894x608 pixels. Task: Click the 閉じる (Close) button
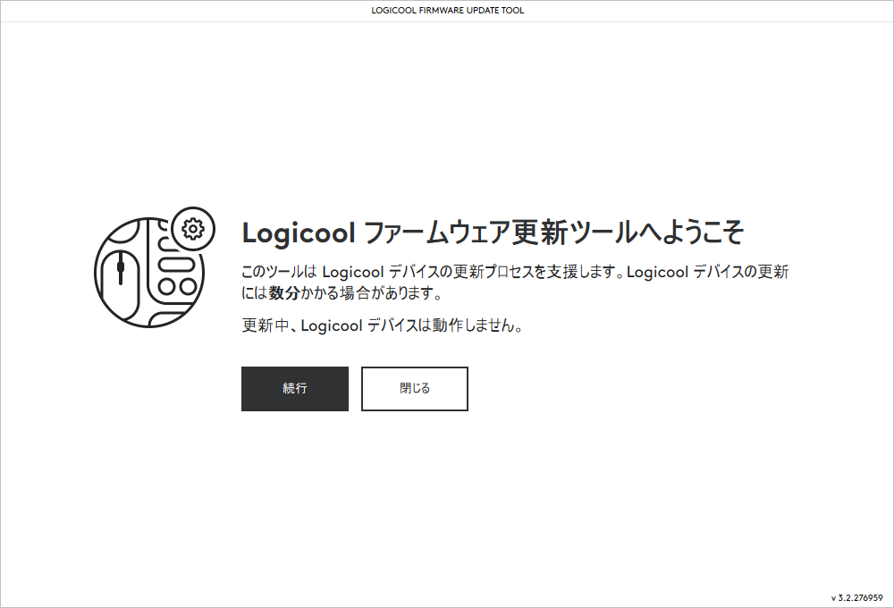(415, 388)
